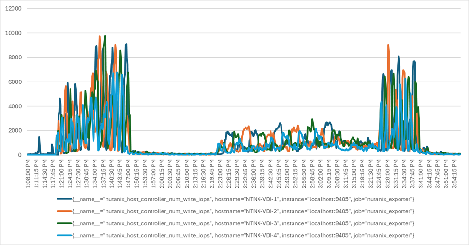Click the 2:00:15 PM time axis label
Viewport: 469px width, 245px height.
pyautogui.click(x=162, y=174)
